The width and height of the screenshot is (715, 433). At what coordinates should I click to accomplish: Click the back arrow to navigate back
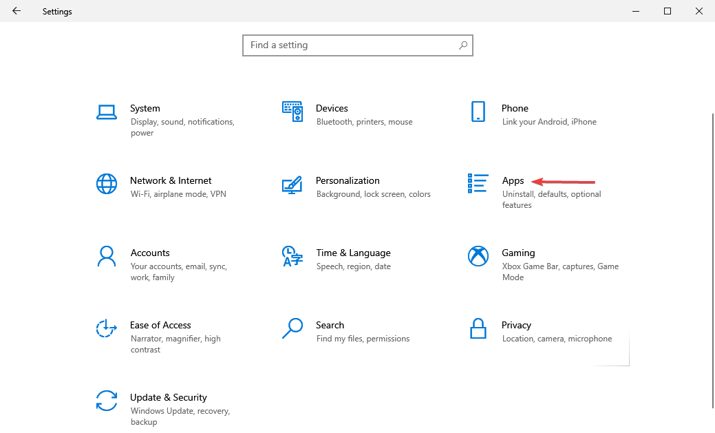[16, 11]
